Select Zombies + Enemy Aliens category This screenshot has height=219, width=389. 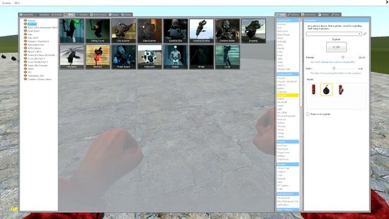coord(39,79)
